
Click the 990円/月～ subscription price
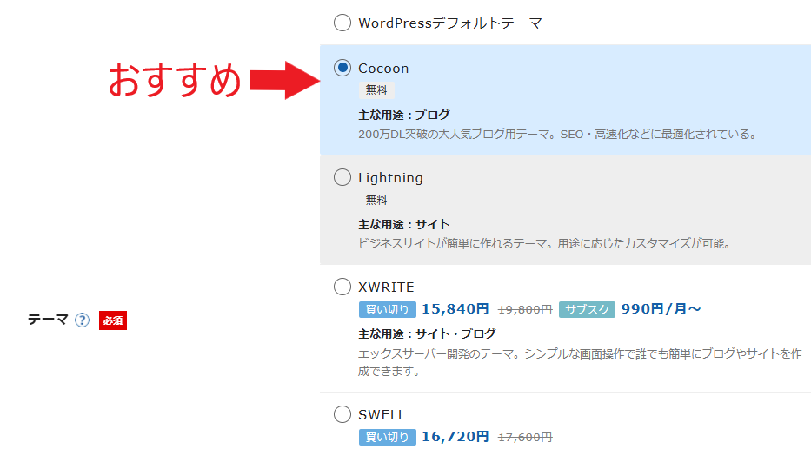point(661,309)
